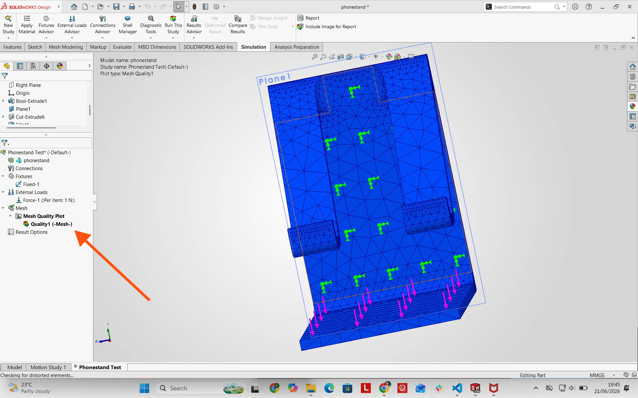Screen dimensions: 638x398
Task: Open the Options gear dropdown arrow
Action: 224,7
